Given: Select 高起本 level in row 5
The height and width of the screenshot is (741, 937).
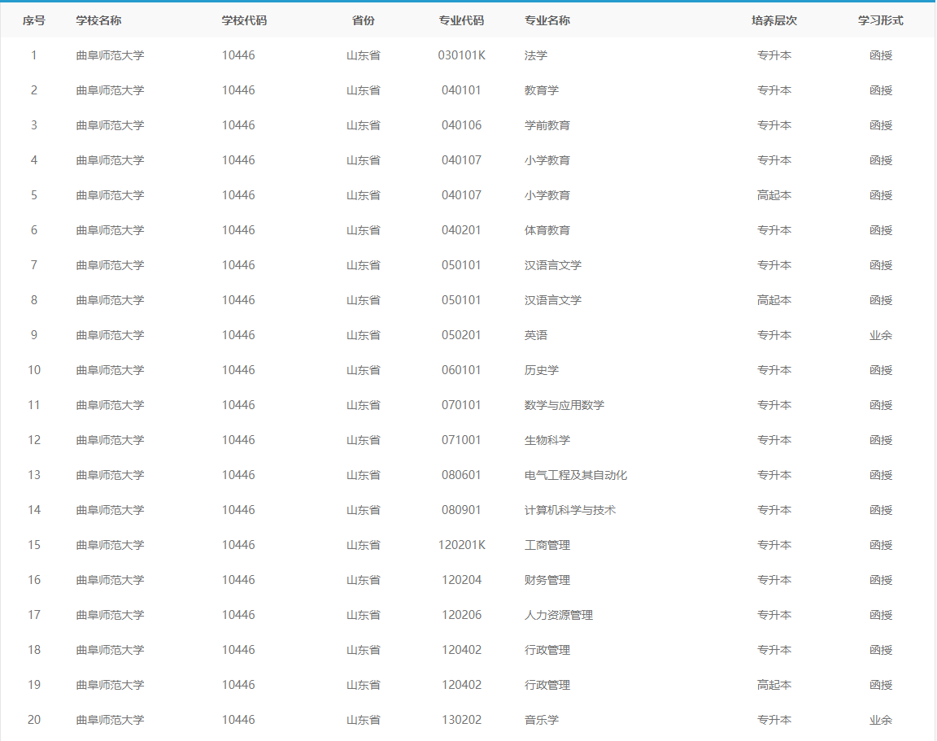Looking at the screenshot, I should point(774,195).
